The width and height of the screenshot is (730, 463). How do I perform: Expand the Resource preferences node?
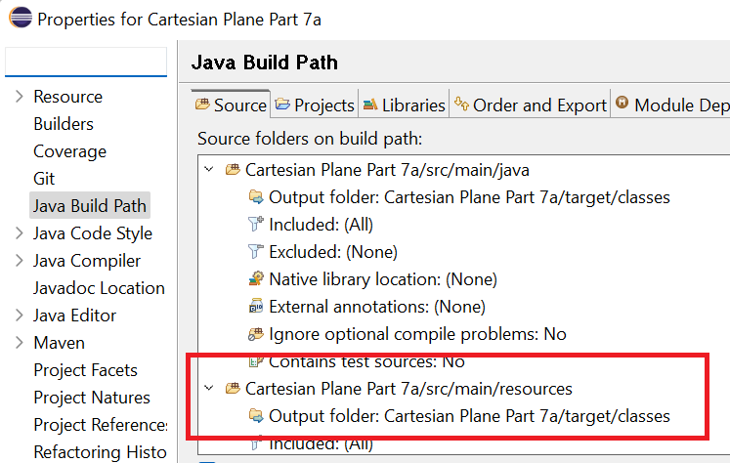[x=19, y=97]
